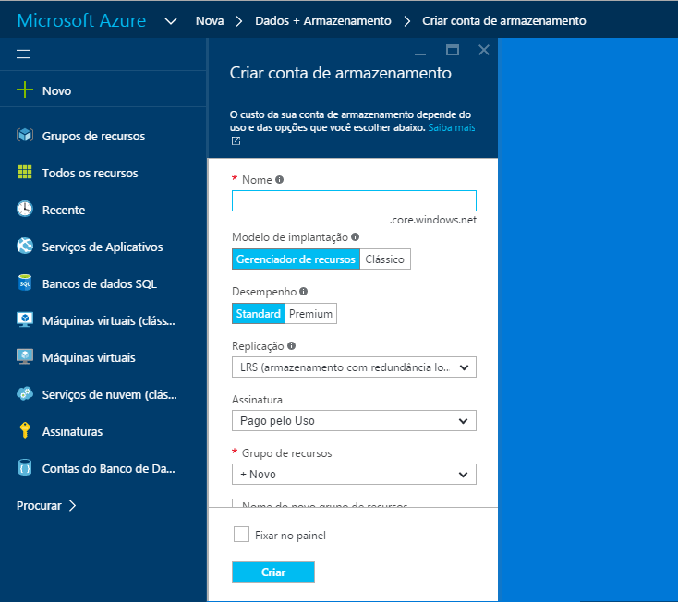
Task: Expand the Assinatura dropdown
Action: coord(354,421)
